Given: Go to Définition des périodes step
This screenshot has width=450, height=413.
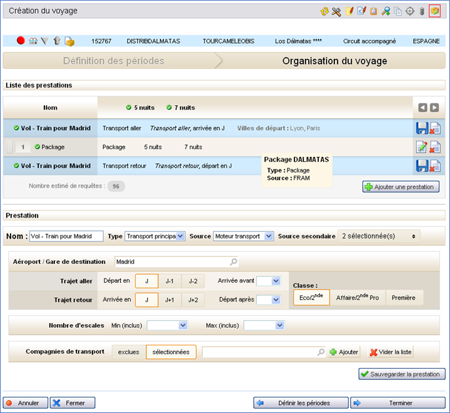Looking at the screenshot, I should click(x=113, y=61).
